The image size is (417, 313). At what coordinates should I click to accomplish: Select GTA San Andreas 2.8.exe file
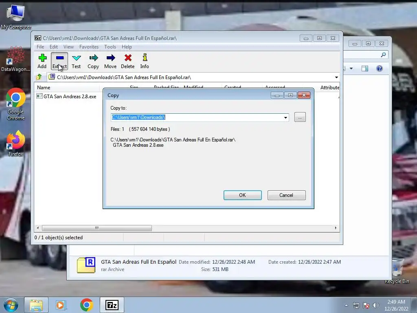[x=66, y=96]
